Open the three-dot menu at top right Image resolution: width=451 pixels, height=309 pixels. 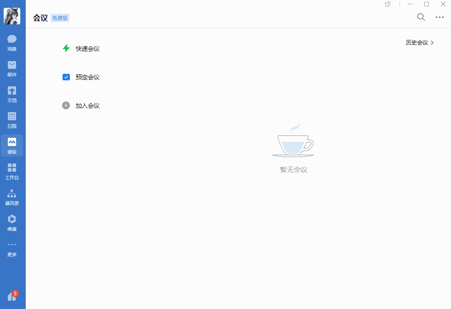click(x=440, y=17)
